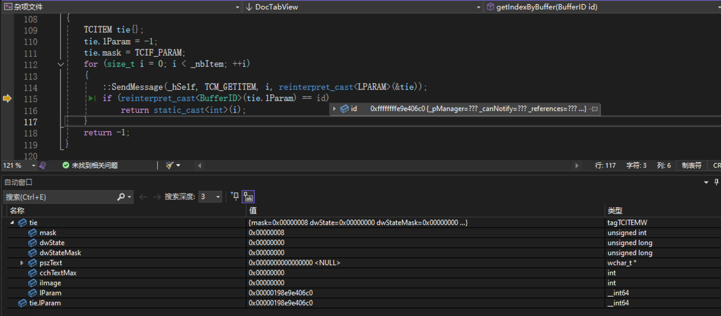Open the 121% zoom level dropdown
The height and width of the screenshot is (316, 721).
pos(33,165)
